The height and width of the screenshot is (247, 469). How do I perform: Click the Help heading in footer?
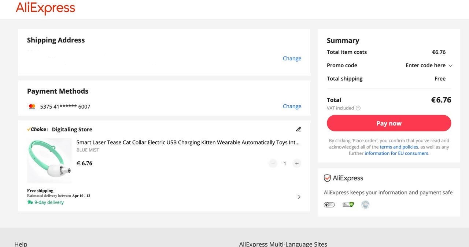click(21, 244)
